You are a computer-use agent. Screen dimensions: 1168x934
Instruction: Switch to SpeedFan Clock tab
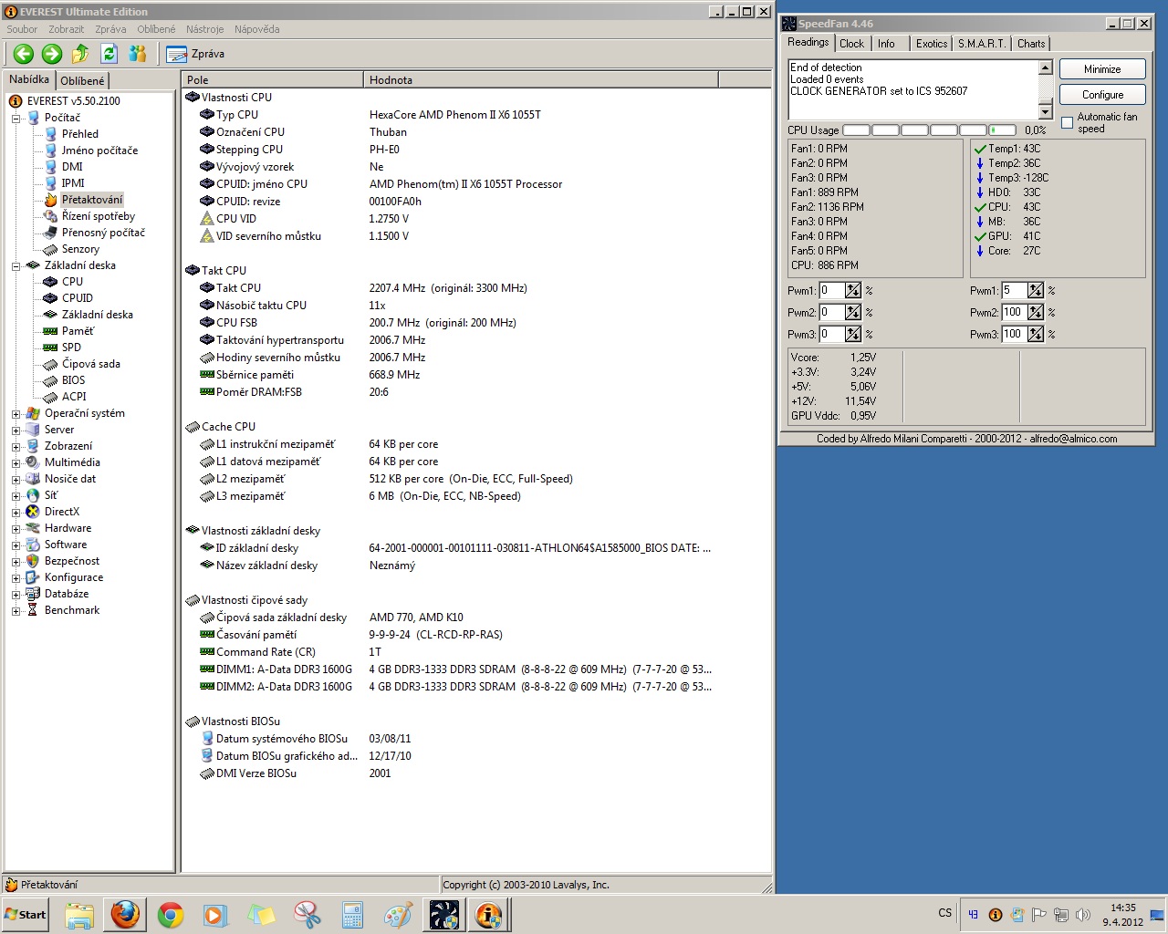pyautogui.click(x=851, y=44)
